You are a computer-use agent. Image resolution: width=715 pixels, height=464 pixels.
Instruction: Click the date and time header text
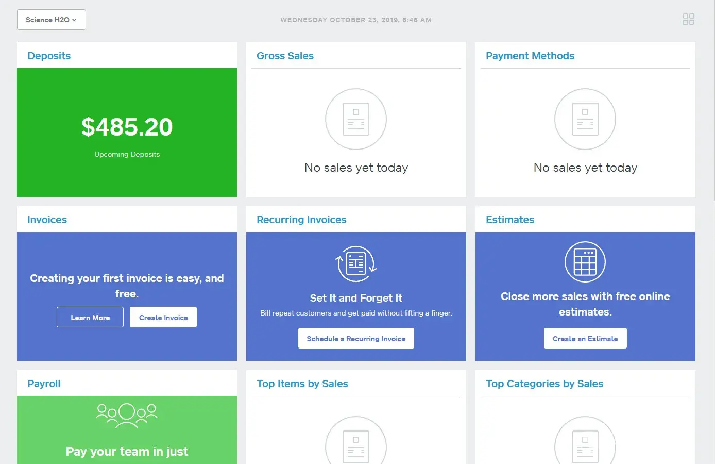356,20
